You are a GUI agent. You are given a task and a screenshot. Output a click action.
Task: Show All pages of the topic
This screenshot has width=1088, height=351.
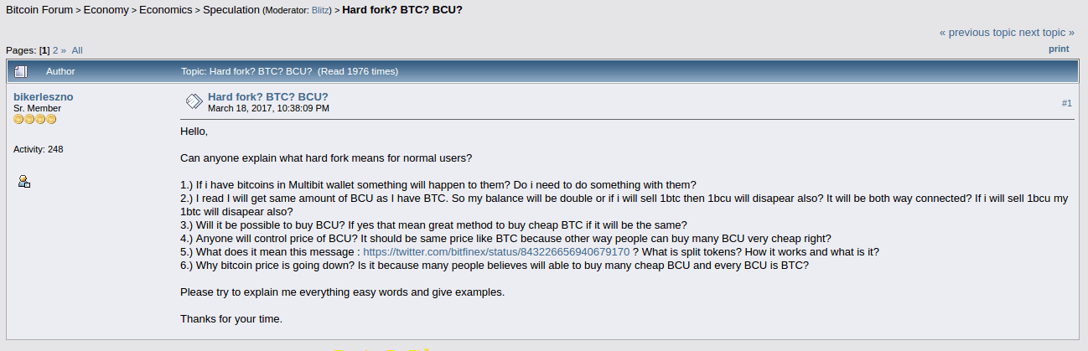coord(77,50)
